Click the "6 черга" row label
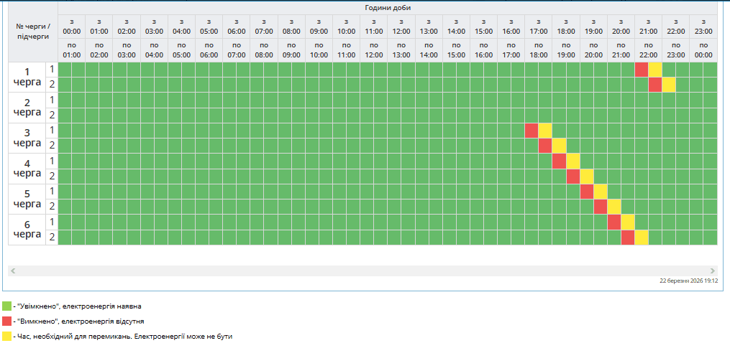This screenshot has height=343, width=730. [27, 230]
